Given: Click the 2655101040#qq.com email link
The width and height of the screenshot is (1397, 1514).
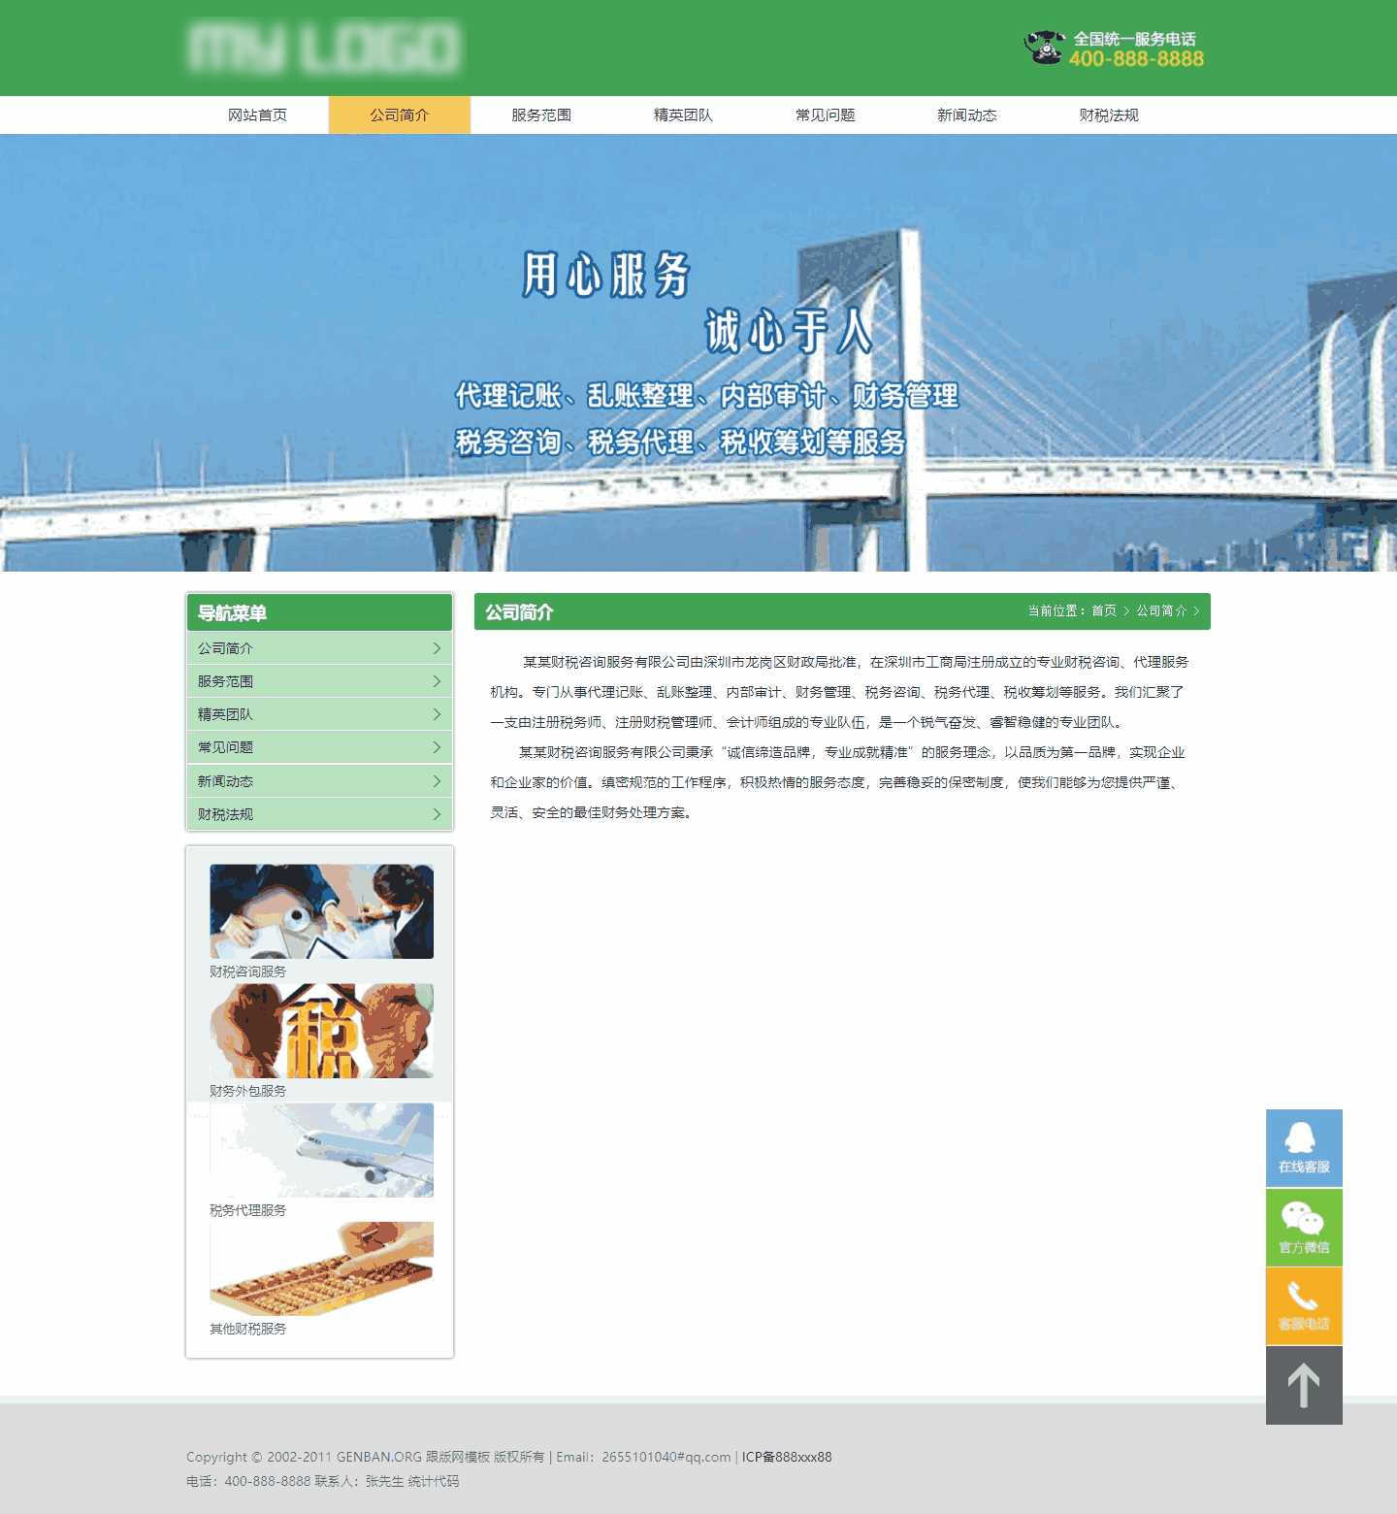Looking at the screenshot, I should [669, 1457].
